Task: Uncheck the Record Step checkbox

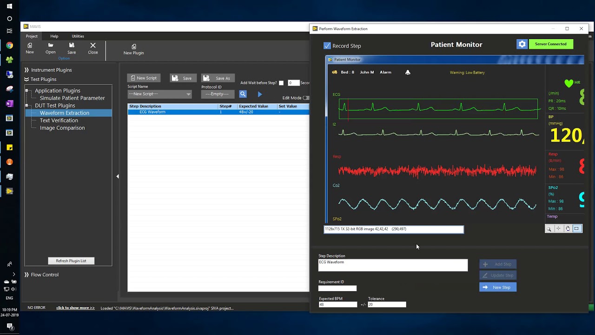Action: (327, 46)
